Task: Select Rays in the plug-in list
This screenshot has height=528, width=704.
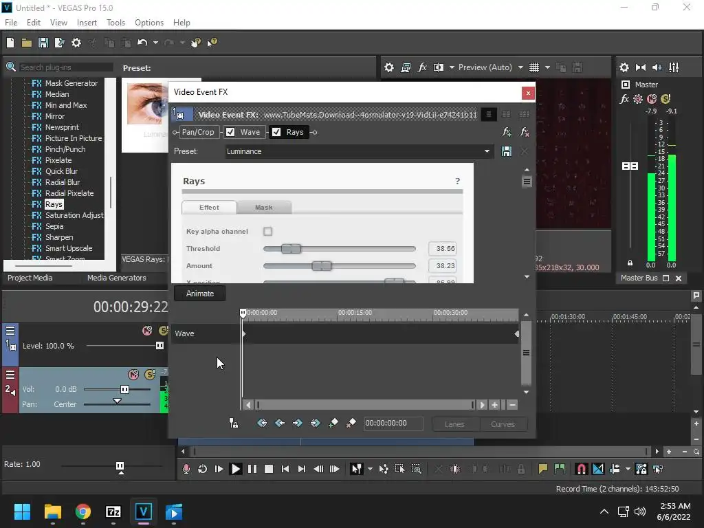Action: click(54, 204)
